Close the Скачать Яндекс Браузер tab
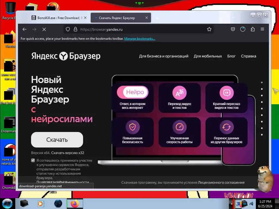279x209 pixels. 146,18
